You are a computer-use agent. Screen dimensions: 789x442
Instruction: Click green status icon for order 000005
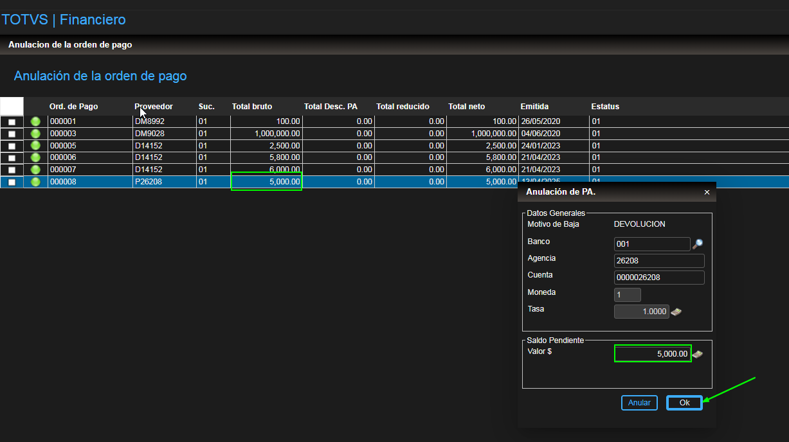35,146
